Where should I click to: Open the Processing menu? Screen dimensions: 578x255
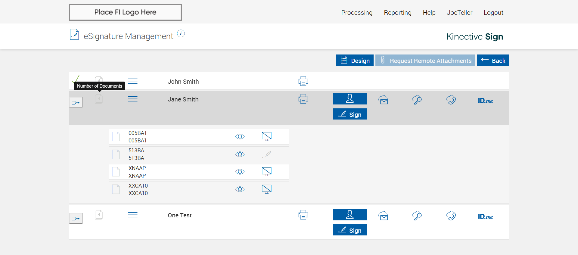coord(357,13)
